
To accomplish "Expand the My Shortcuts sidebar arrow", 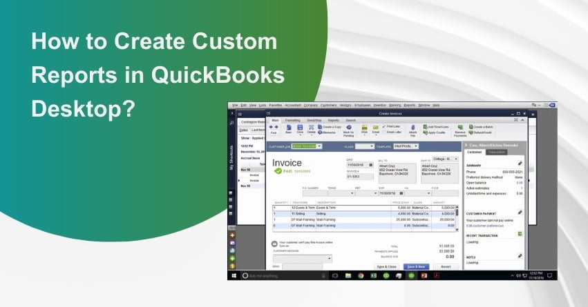I will coord(231,113).
